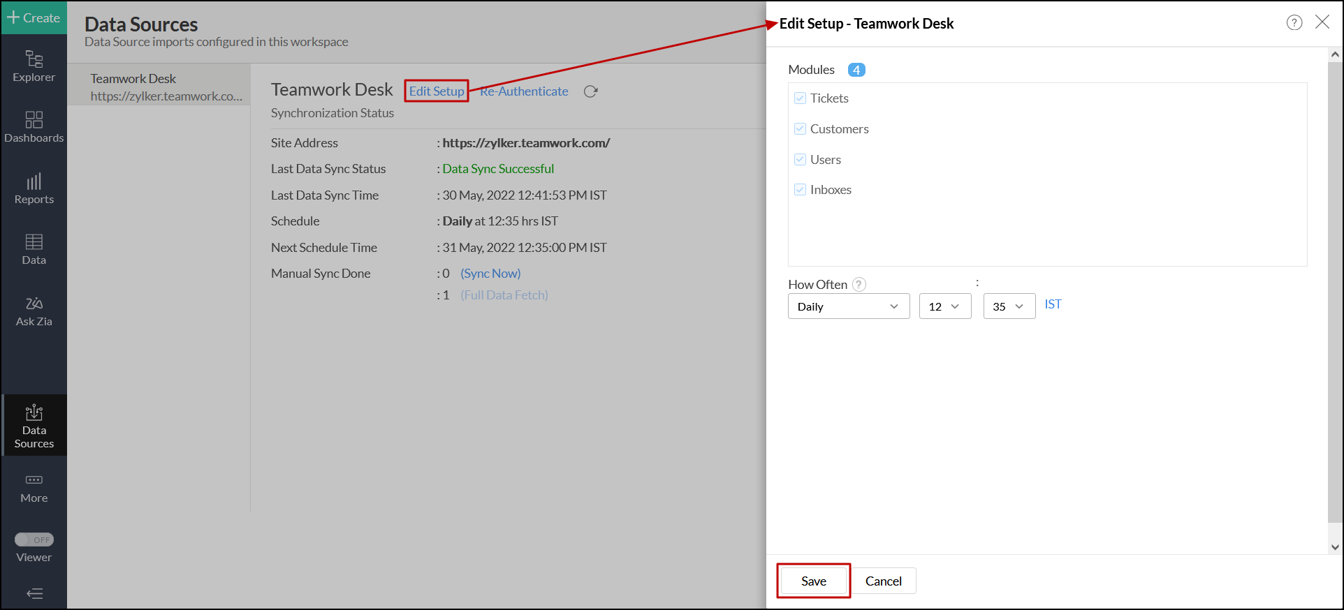
Task: Click the scrollbar down arrow in panel
Action: (1335, 547)
